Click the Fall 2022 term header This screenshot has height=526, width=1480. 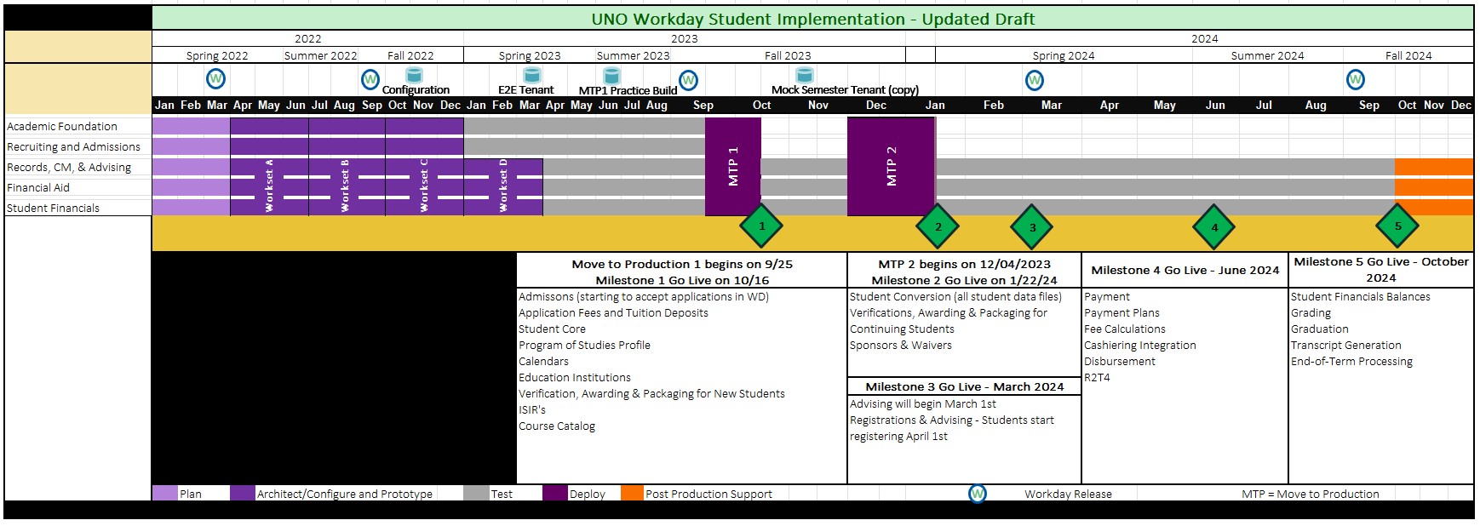pos(410,55)
